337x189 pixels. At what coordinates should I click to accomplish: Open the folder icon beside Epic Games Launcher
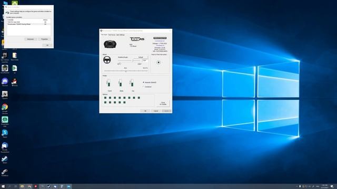14,56
